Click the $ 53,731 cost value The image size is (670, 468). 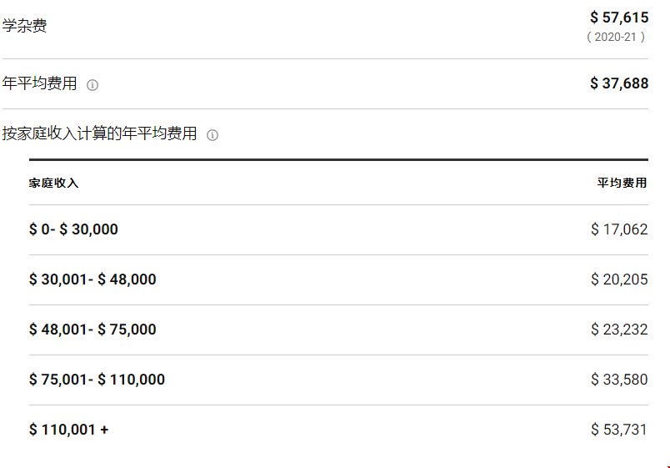[618, 430]
